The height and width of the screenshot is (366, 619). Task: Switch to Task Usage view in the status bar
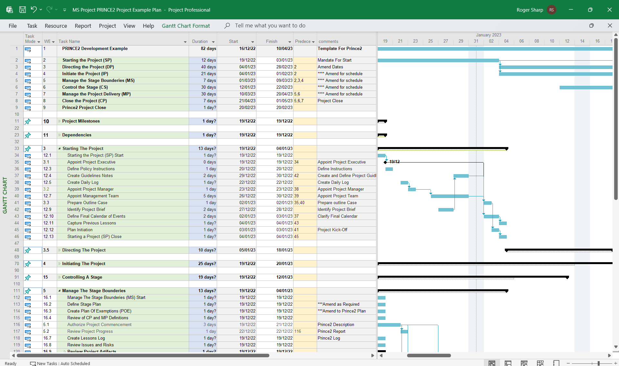coord(508,363)
